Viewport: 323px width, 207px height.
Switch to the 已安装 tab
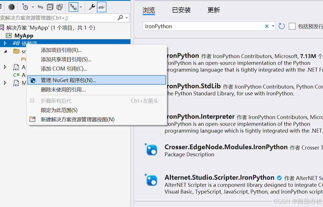(181, 10)
